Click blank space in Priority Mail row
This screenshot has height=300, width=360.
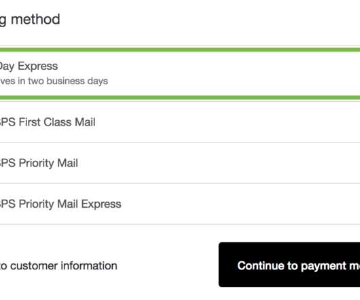[x=218, y=163]
